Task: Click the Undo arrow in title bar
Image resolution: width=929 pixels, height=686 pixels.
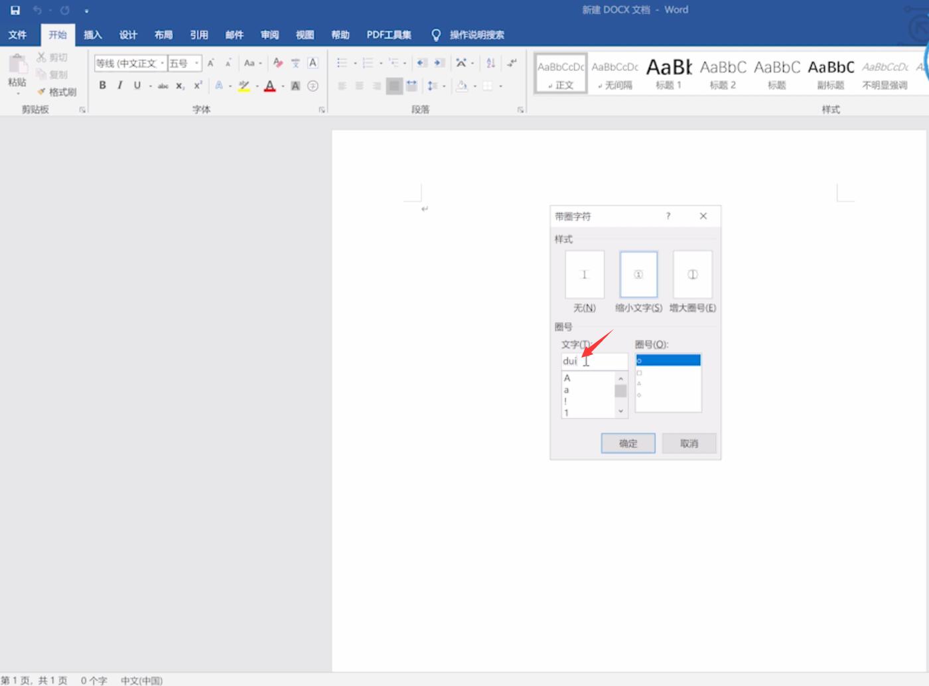Action: (38, 10)
